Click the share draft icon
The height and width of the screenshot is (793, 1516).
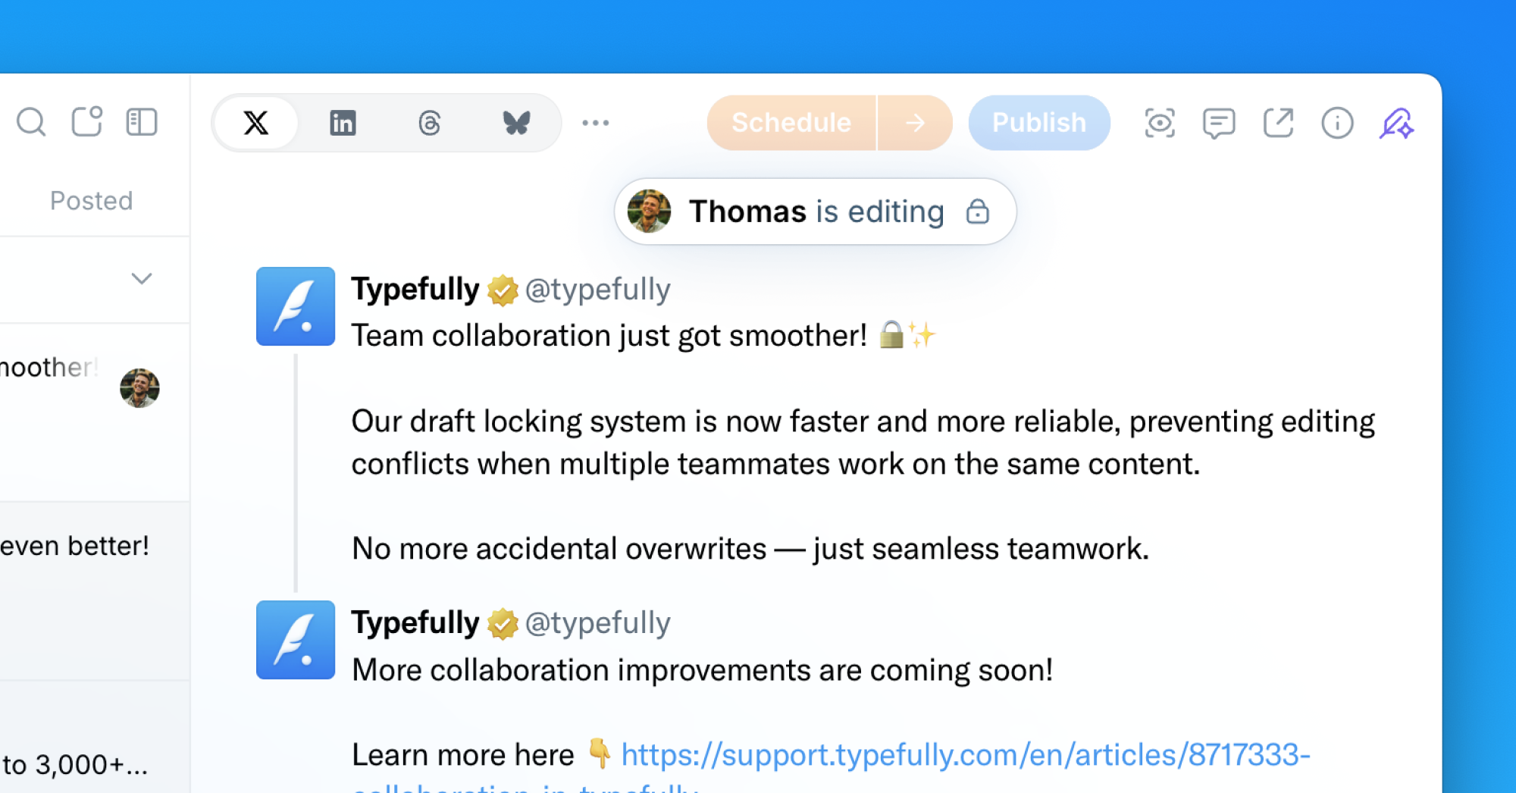coord(1278,123)
